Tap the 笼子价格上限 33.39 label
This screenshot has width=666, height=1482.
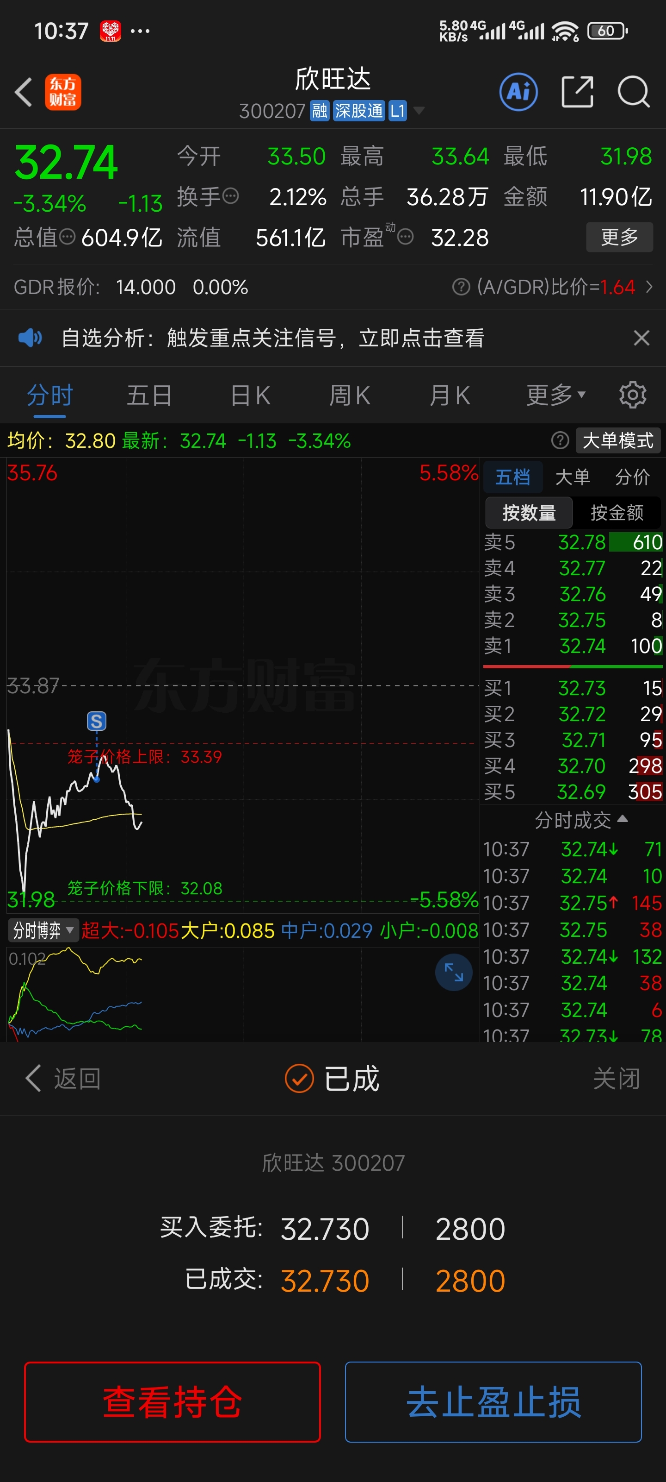click(145, 757)
